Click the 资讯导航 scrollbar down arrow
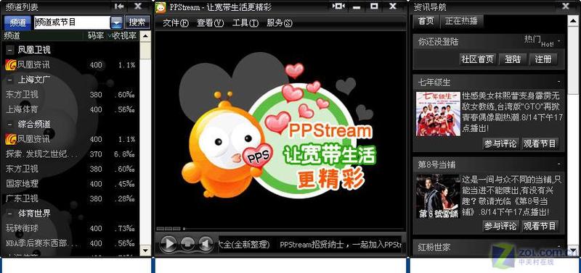Viewport: 581px width, 273px height. click(x=573, y=250)
